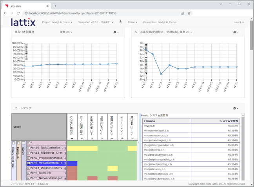Go back in browser history
The image size is (254, 187).
pyautogui.click(x=5, y=13)
